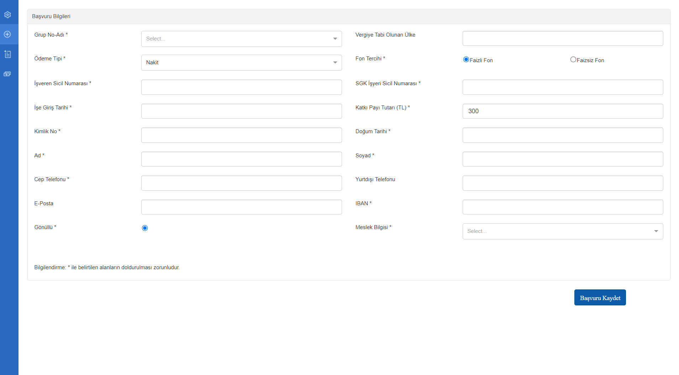679x375 pixels.
Task: Select the Katkı Payı Tutarı field
Action: point(562,111)
